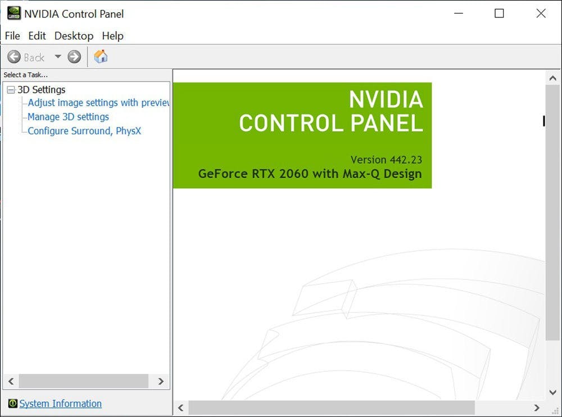Screen dimensions: 562x417
Task: Click main pane scroll down arrow
Action: [552, 393]
